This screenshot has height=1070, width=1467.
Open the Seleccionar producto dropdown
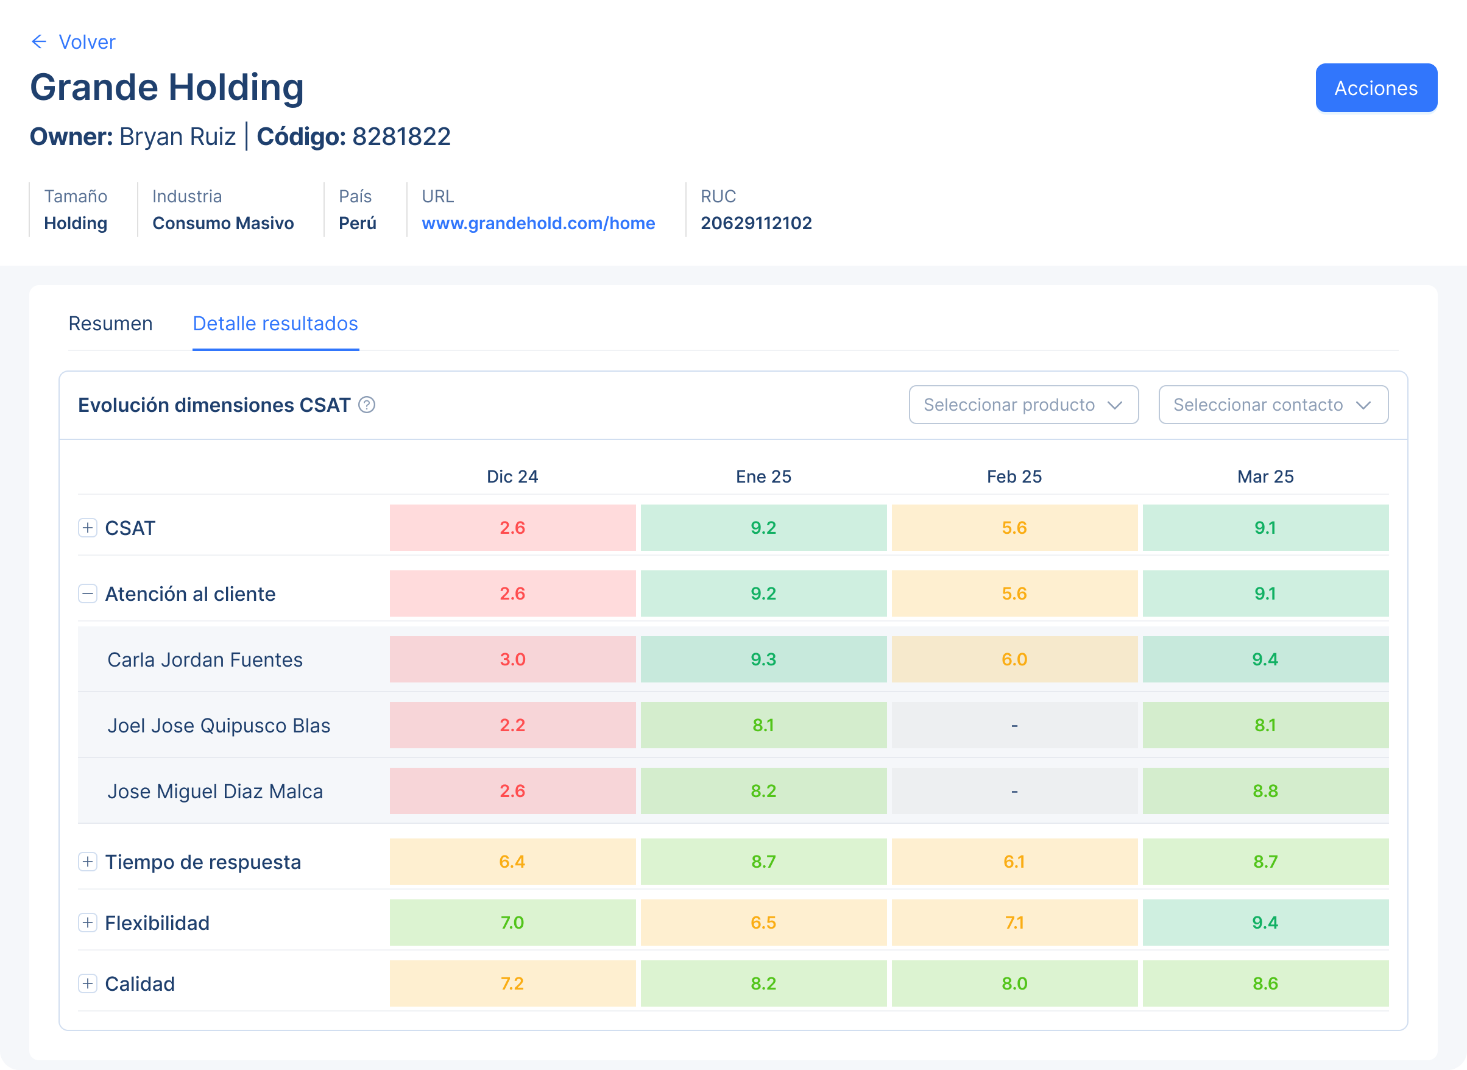(1023, 405)
